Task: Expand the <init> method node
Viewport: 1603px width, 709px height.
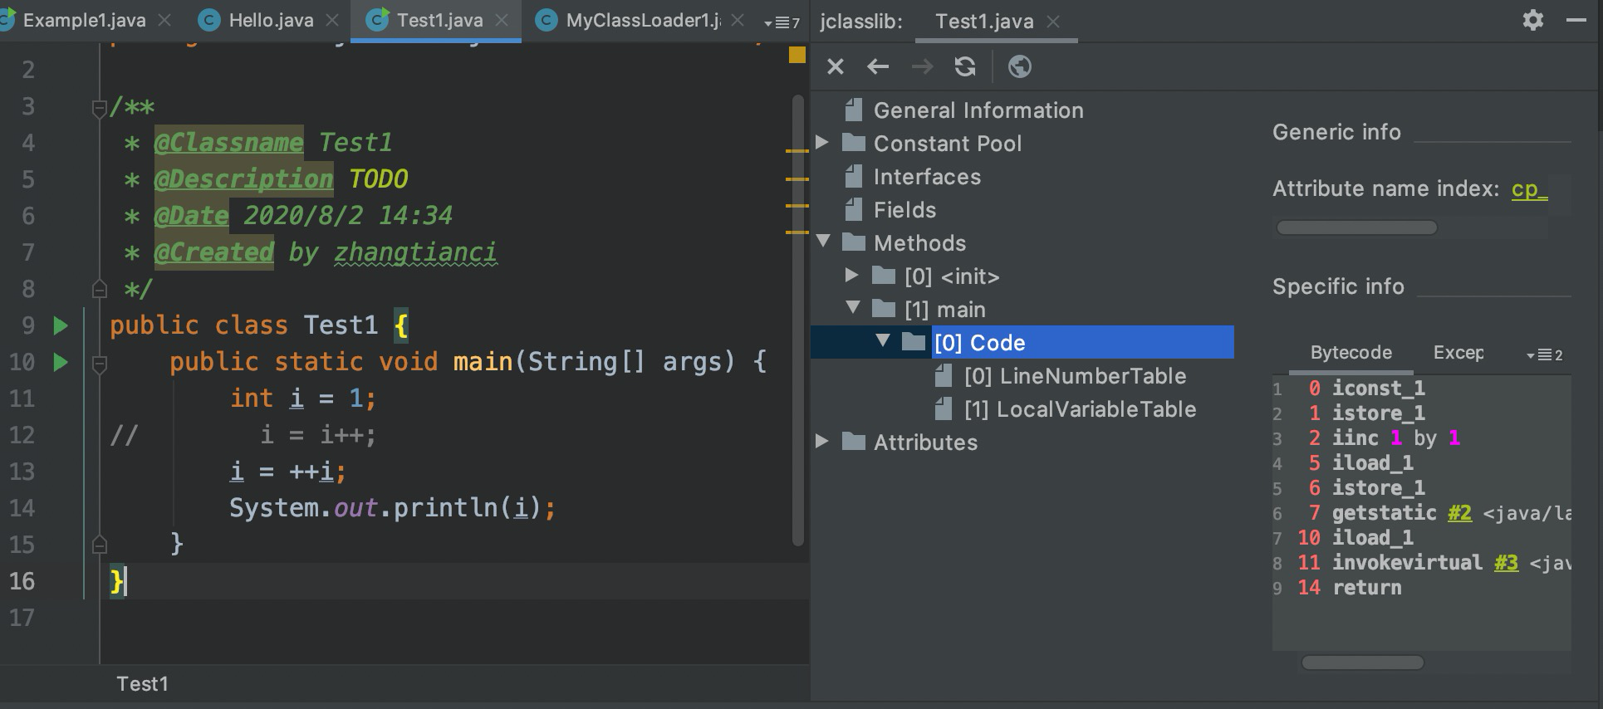Action: [x=851, y=275]
